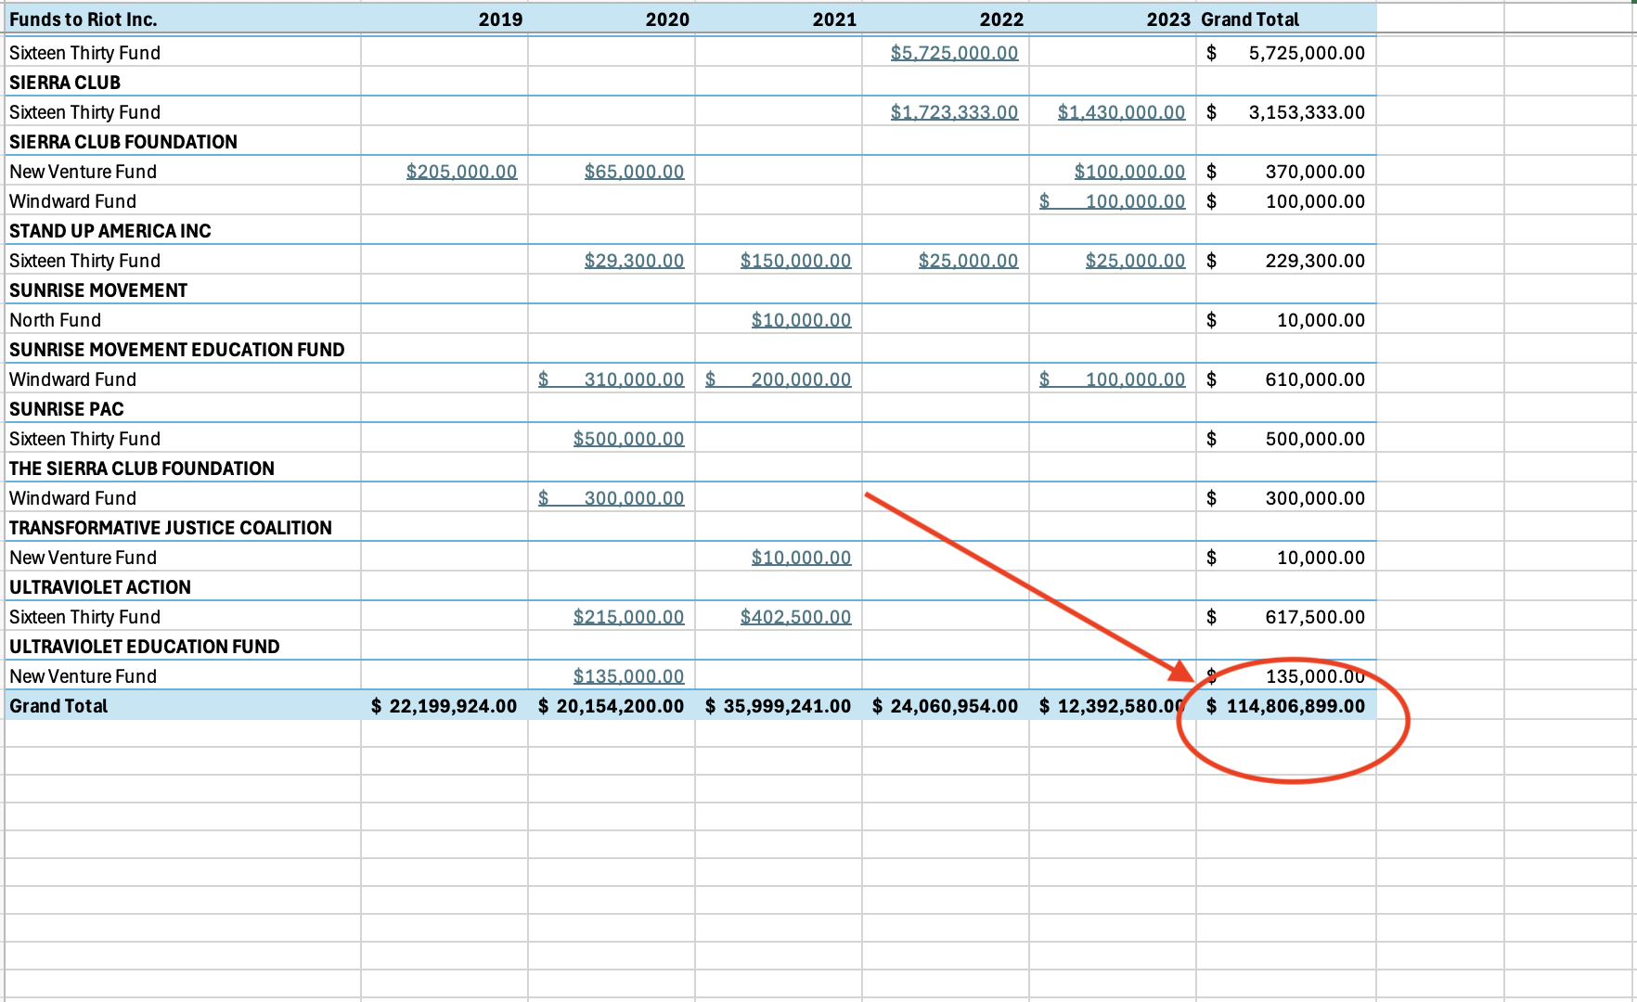
Task: Select the 229,300.00 grand total cell
Action: coord(1286,261)
